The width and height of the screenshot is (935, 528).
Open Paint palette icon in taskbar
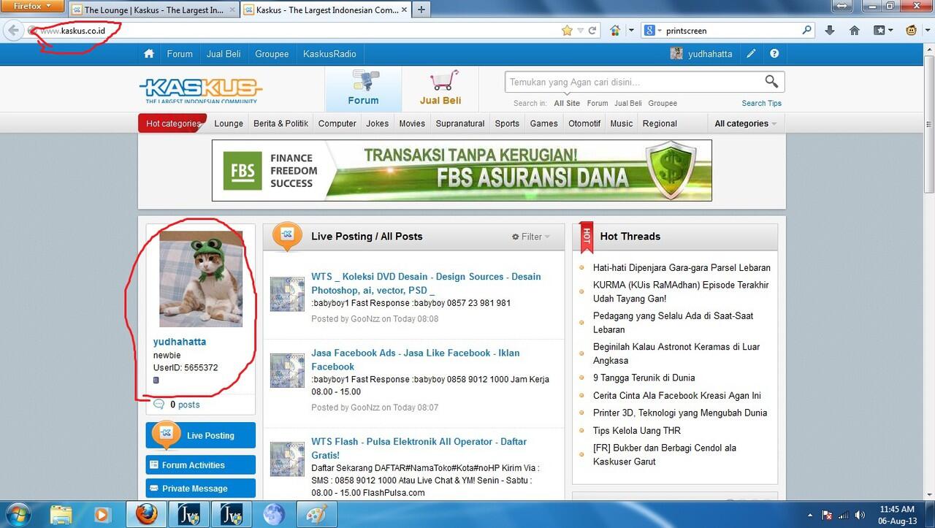pyautogui.click(x=317, y=514)
